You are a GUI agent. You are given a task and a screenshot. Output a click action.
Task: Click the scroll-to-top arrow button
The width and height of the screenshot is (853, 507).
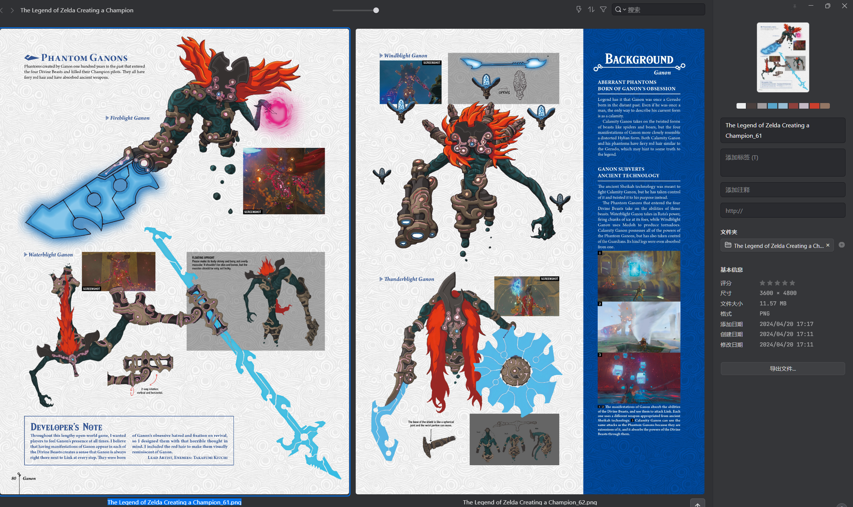coord(697,504)
